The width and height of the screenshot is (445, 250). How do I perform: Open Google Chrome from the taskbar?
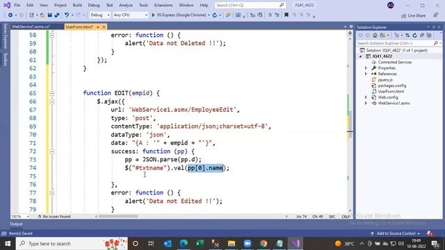(264, 244)
